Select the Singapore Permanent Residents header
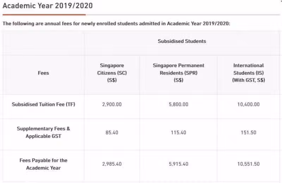The width and height of the screenshot is (282, 183). [x=178, y=73]
